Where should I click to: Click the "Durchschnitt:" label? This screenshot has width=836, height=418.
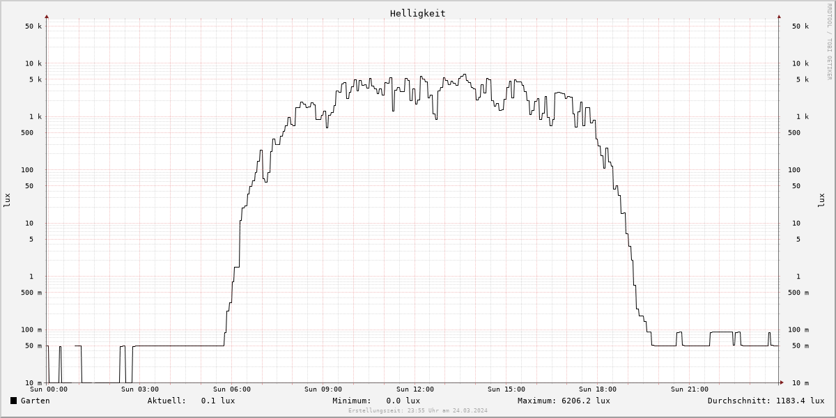coord(739,401)
